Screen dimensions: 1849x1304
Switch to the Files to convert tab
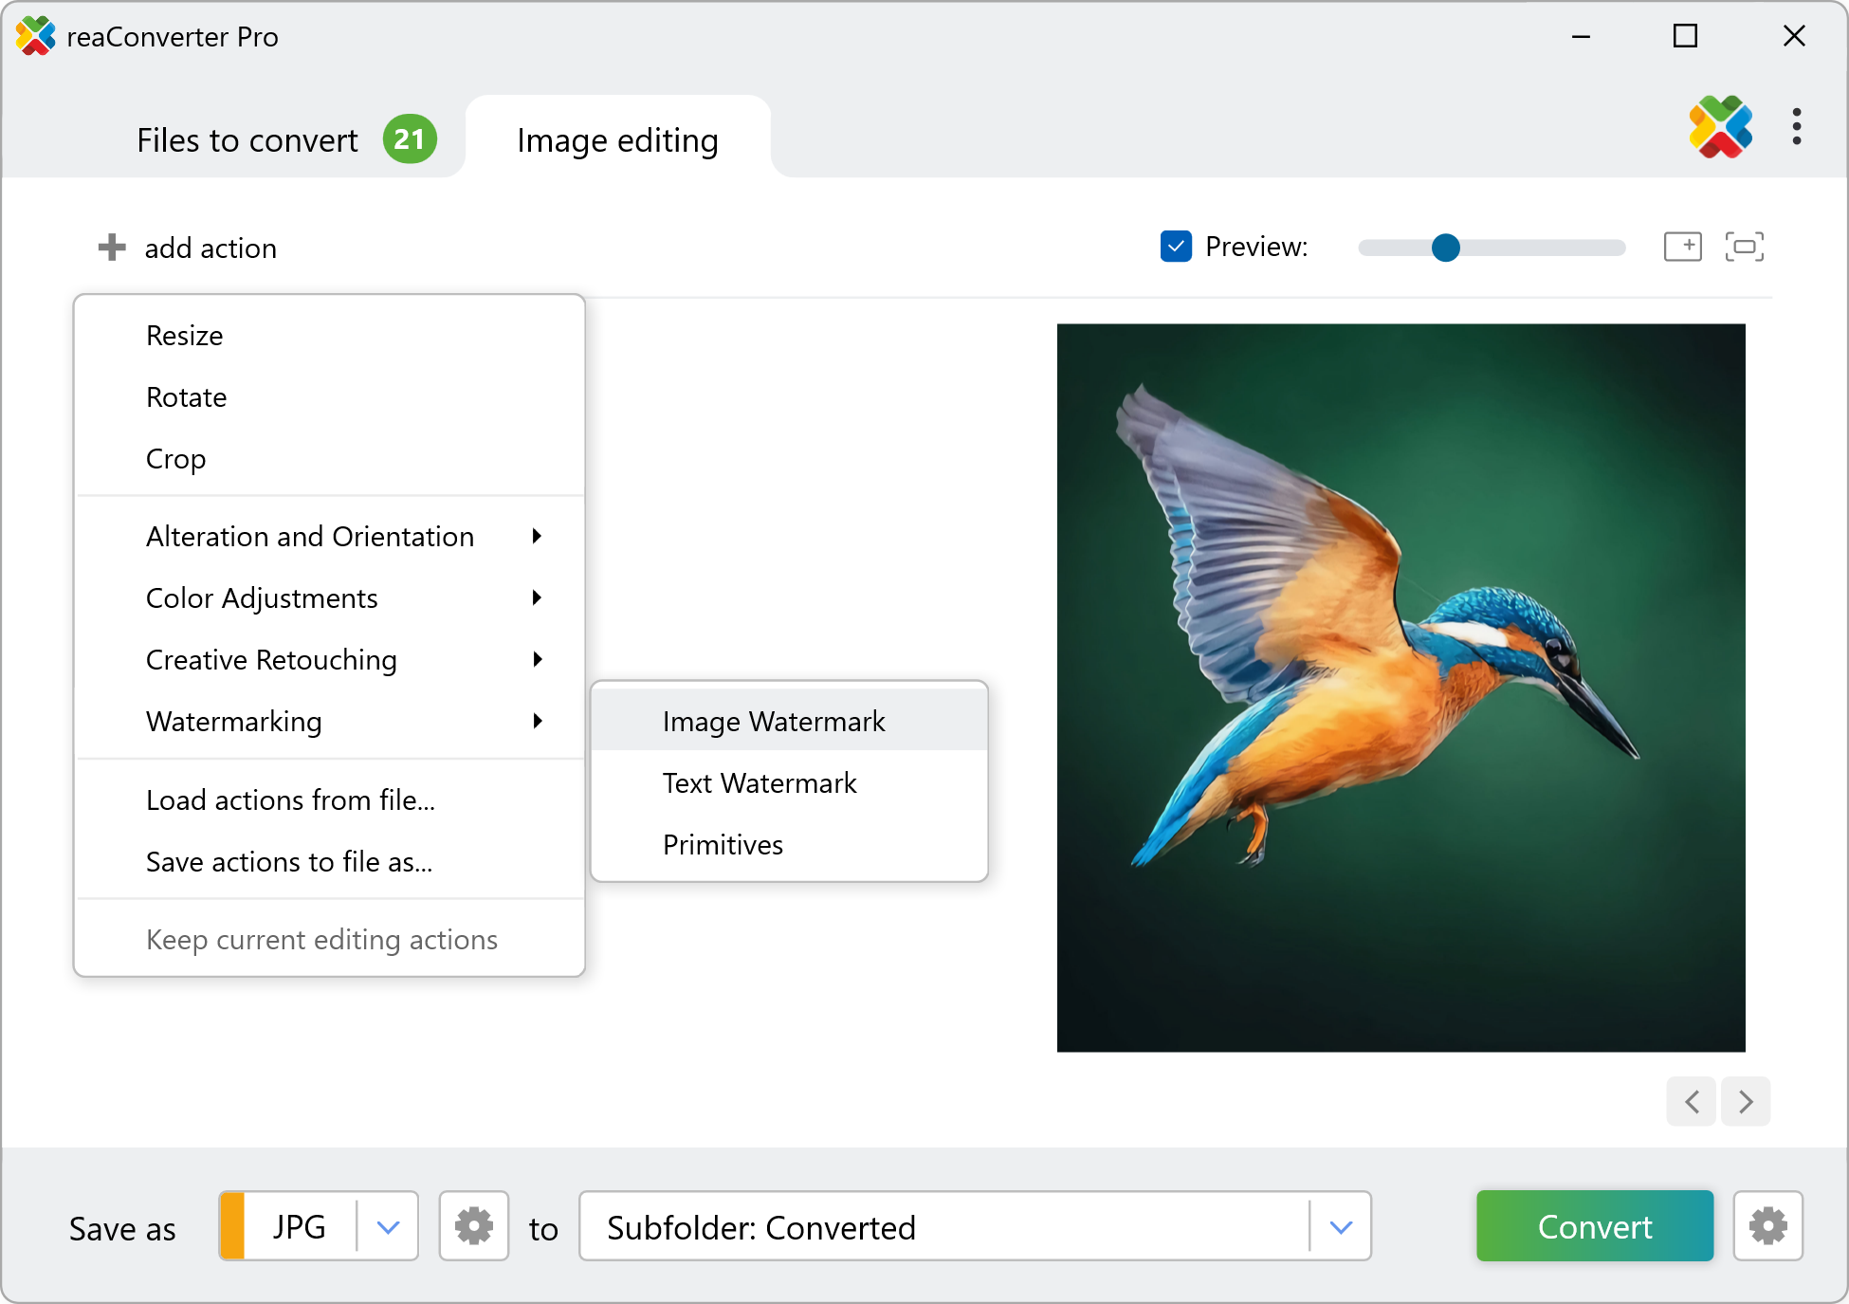point(248,140)
